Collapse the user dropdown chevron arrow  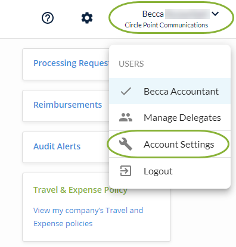pyautogui.click(x=215, y=14)
